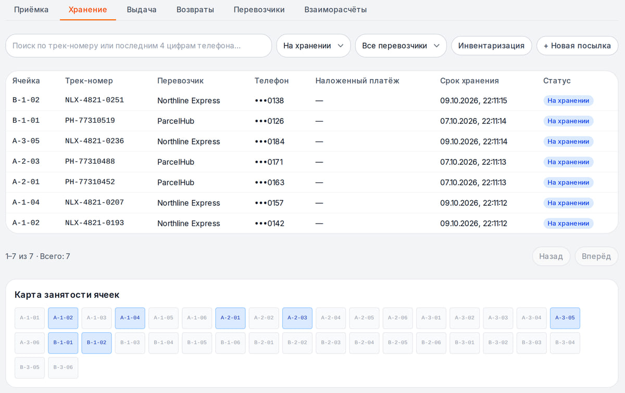625x393 pixels.
Task: Select occupied cell B-1-02 on the map
Action: (96, 343)
